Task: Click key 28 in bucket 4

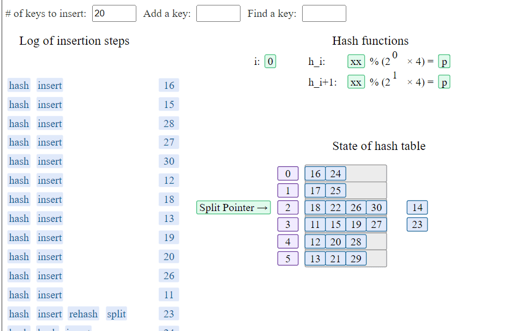Action: (356, 242)
